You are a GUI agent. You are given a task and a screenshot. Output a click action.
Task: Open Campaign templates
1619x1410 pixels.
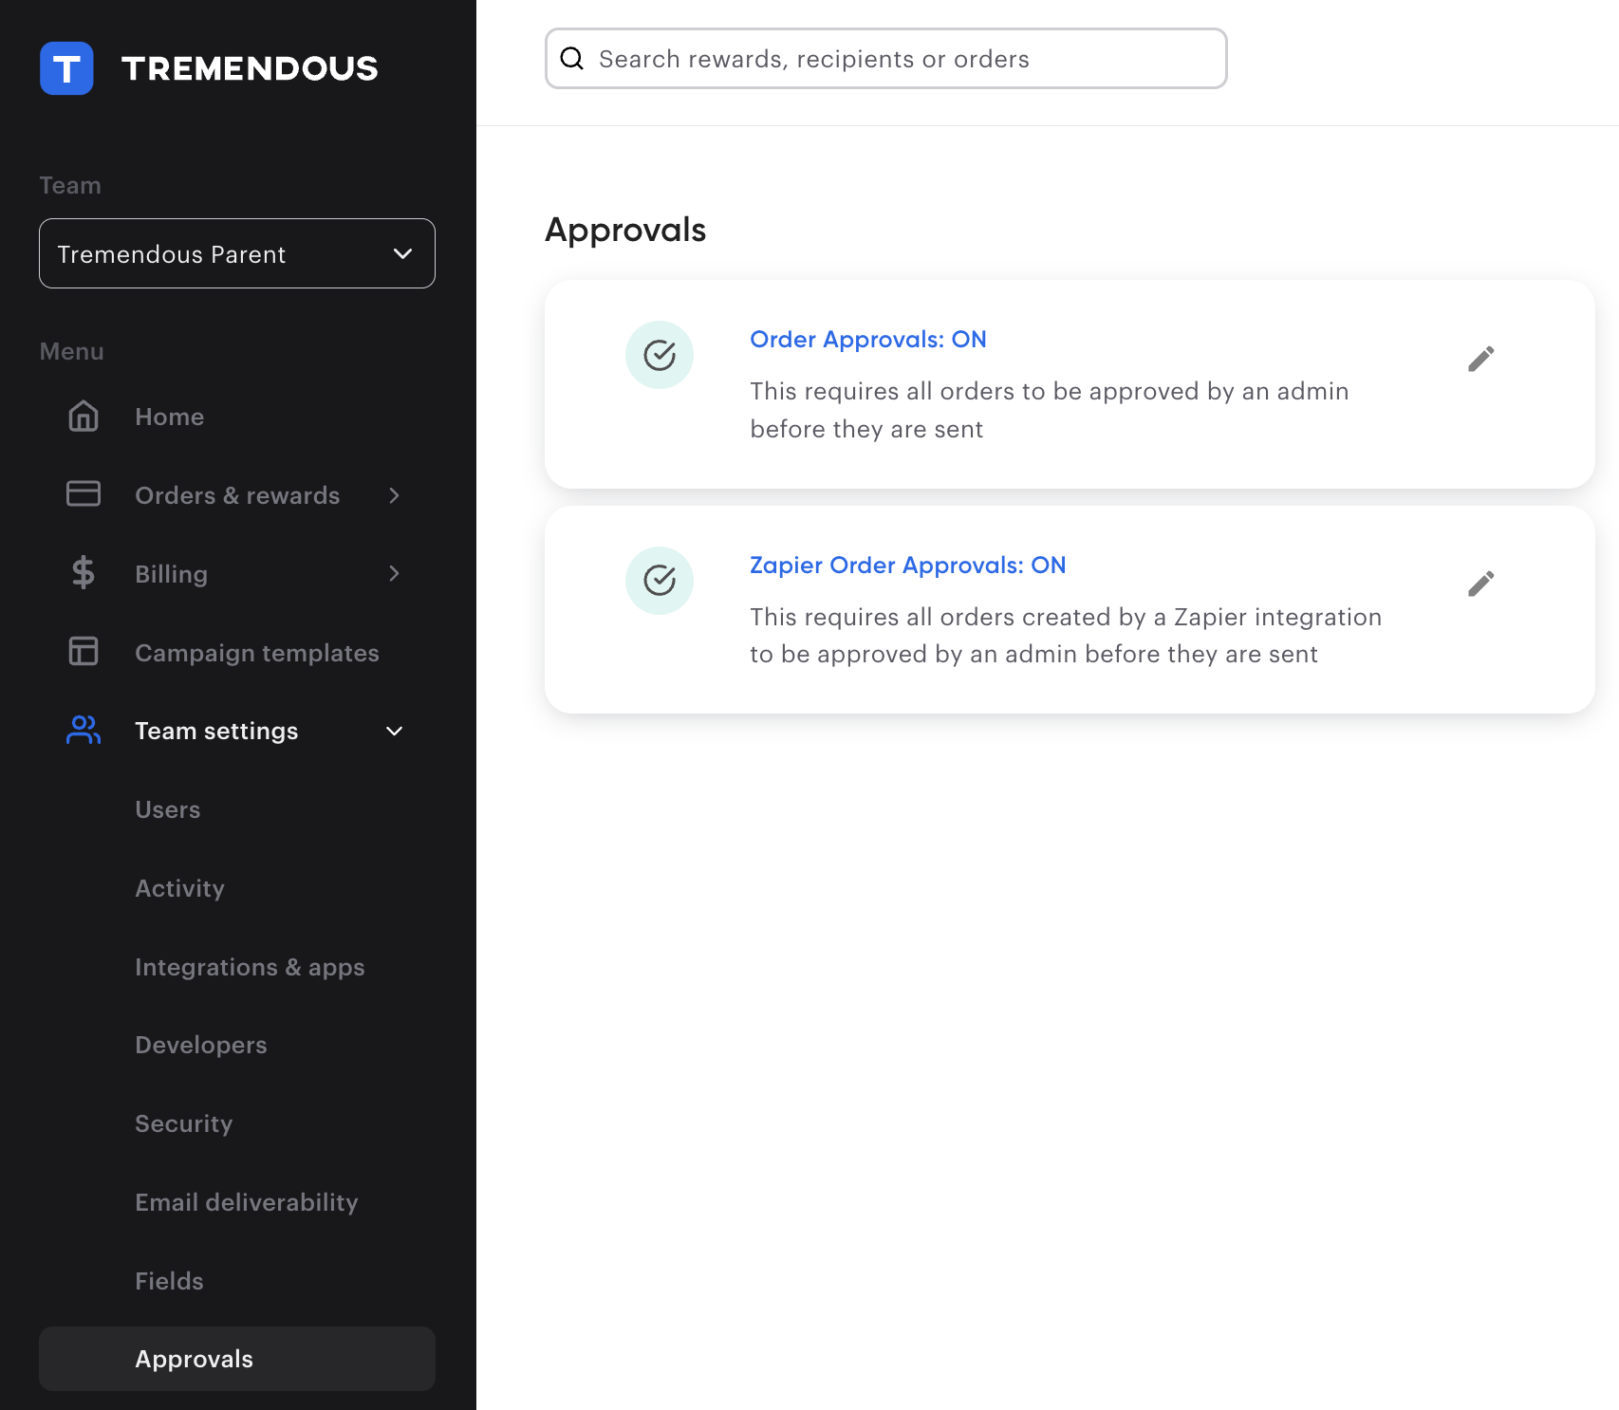point(256,653)
